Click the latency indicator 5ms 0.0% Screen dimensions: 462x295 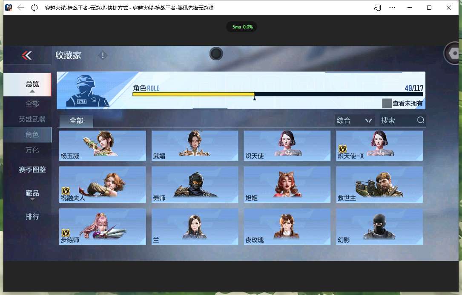[x=242, y=27]
